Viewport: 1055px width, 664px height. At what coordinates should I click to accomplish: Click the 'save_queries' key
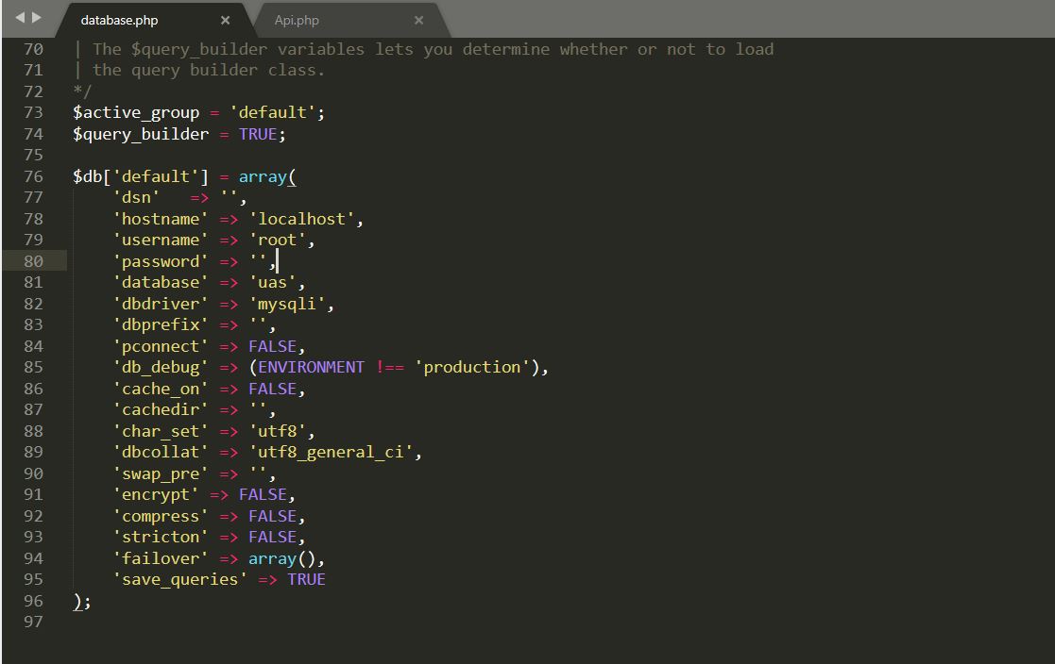tap(179, 580)
